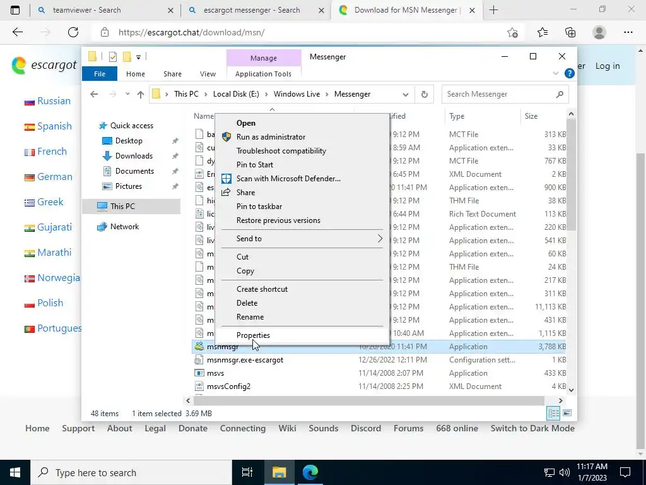Click the Log in link
This screenshot has height=485, width=646.
pos(608,66)
